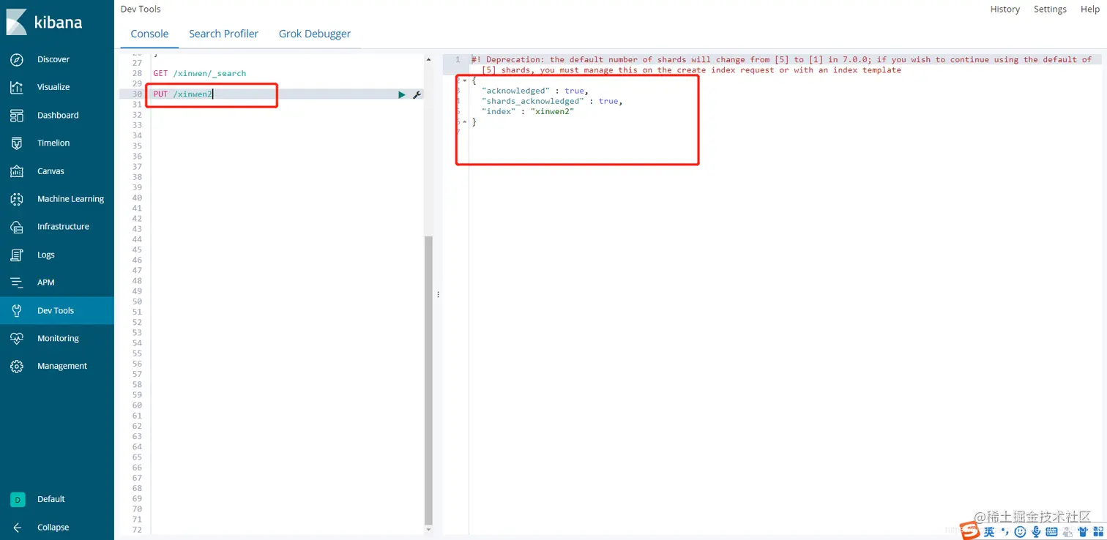Click the "shards_acknowledged" : true line
The width and height of the screenshot is (1107, 540).
point(551,101)
